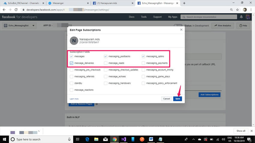Open the Help button
The height and width of the screenshot is (143, 255).
243,25
